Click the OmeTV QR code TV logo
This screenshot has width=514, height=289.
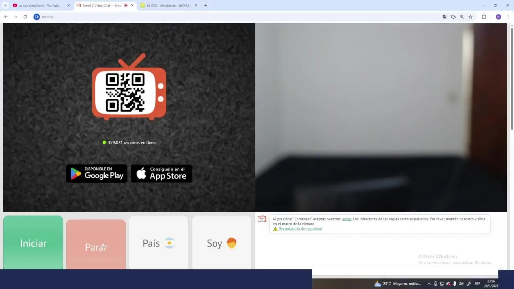point(129,87)
